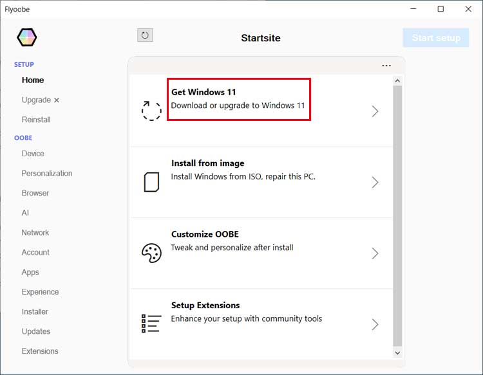
Task: Click the Setup Extensions list icon
Action: [151, 324]
